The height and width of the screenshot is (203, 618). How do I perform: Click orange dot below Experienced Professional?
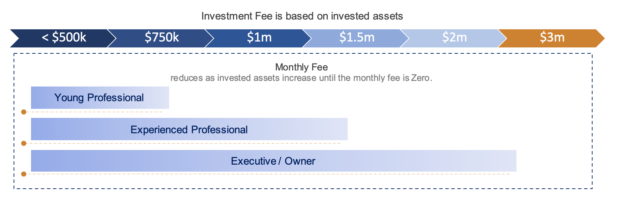click(x=24, y=143)
